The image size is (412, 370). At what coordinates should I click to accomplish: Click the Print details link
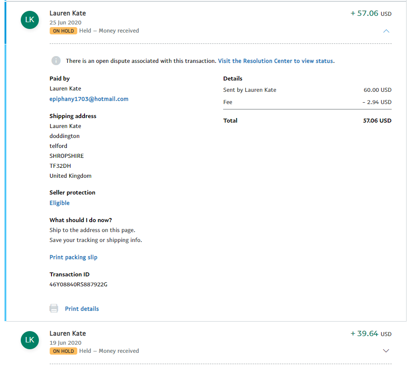pyautogui.click(x=82, y=308)
